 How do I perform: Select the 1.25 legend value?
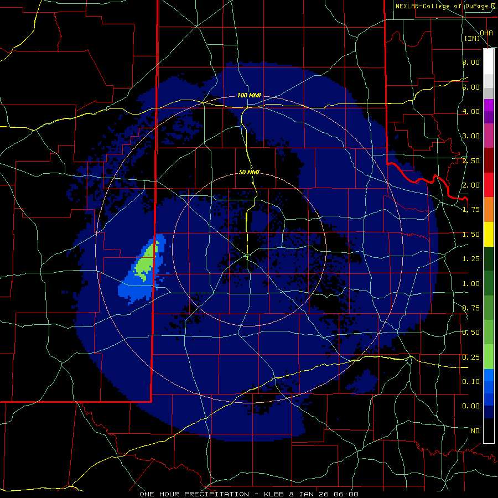(x=471, y=259)
